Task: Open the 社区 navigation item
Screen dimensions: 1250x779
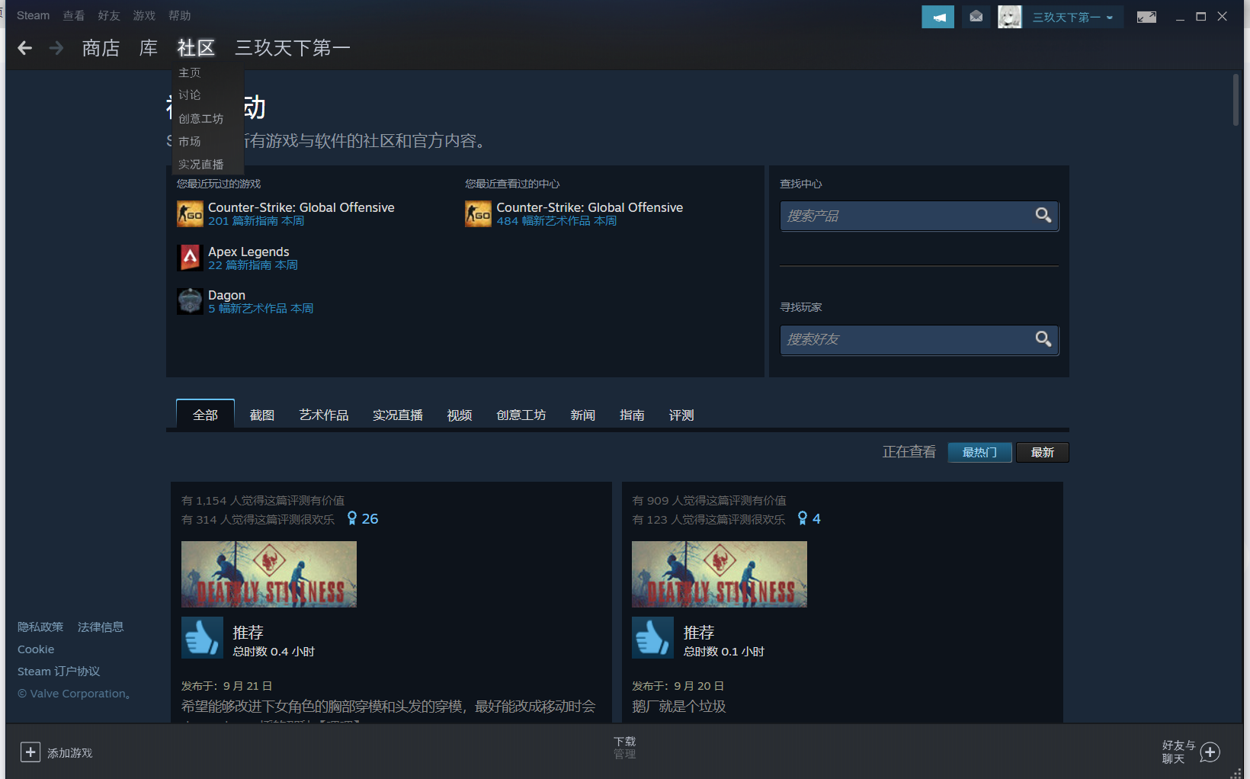Action: 196,48
